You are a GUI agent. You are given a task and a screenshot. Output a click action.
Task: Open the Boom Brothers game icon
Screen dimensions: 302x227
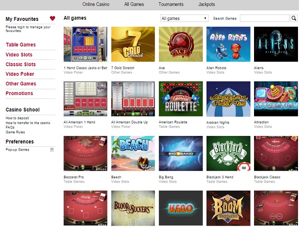[x=228, y=208]
